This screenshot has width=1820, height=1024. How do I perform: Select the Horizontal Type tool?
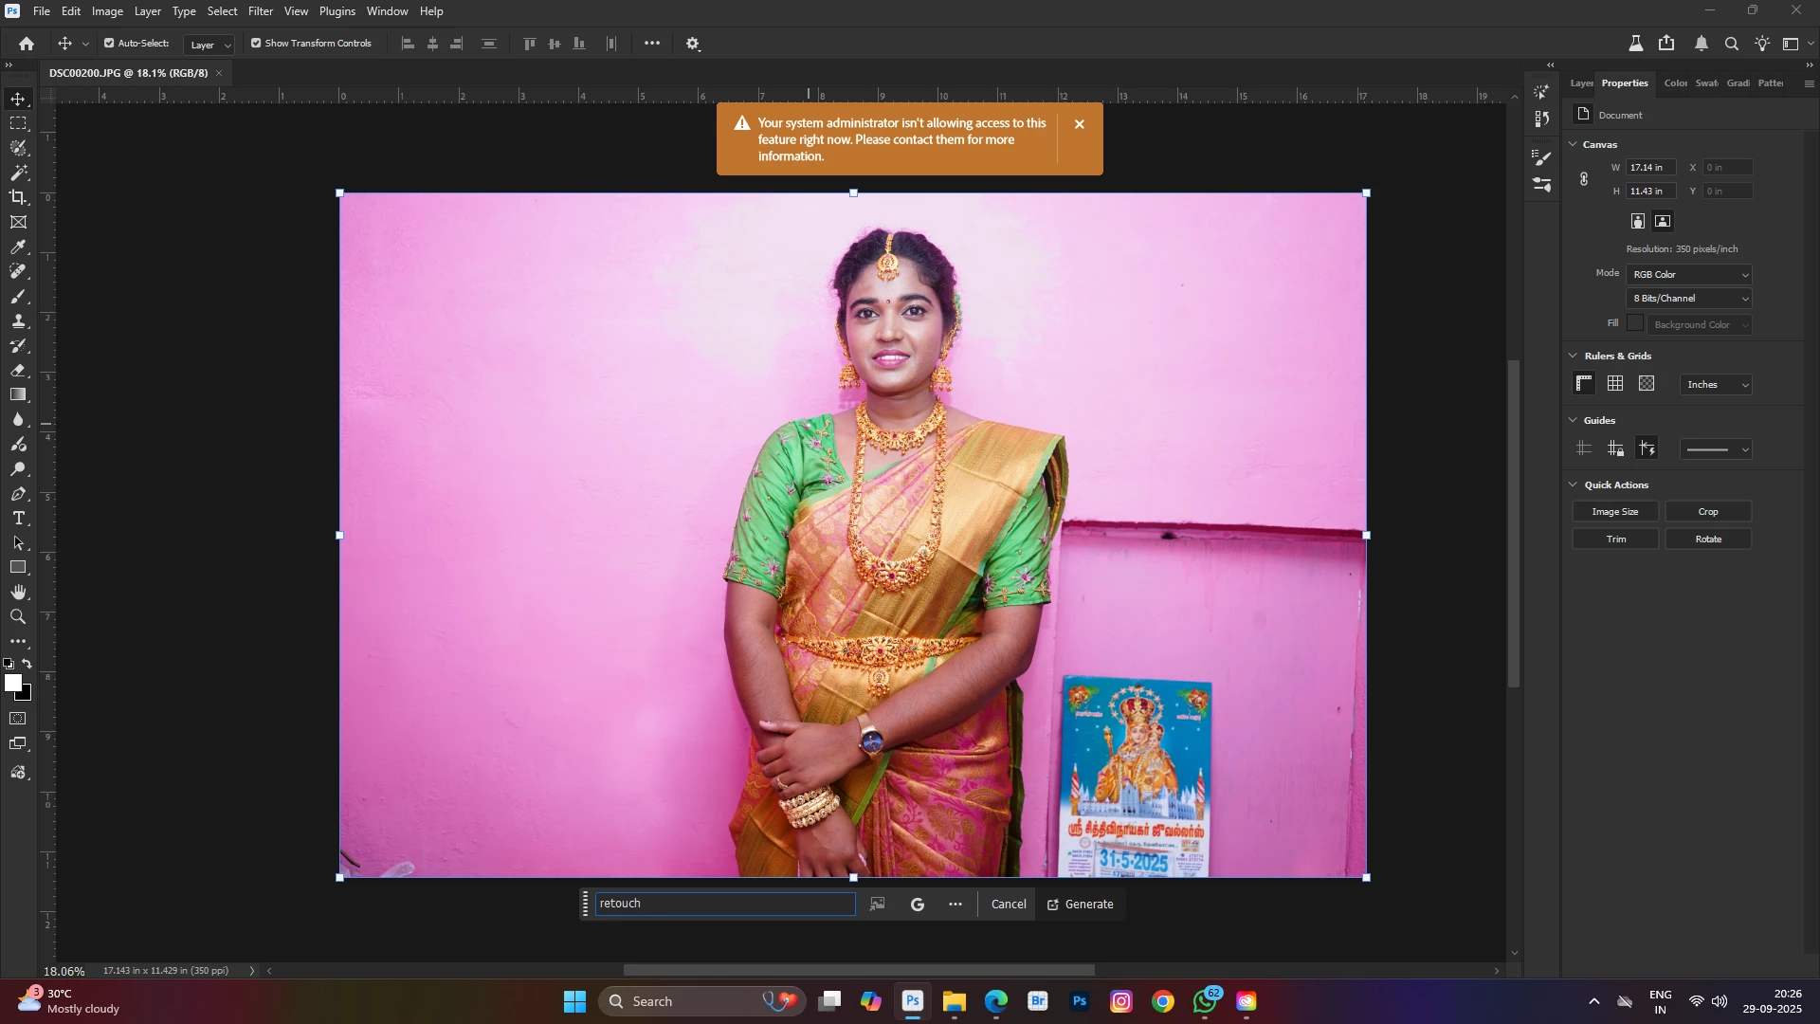point(18,519)
